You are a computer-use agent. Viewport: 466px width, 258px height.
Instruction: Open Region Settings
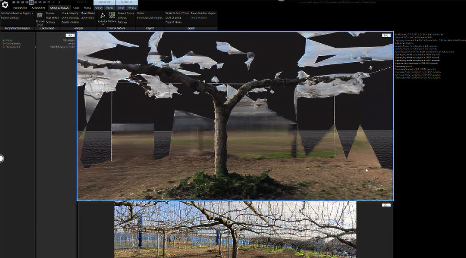(x=11, y=18)
